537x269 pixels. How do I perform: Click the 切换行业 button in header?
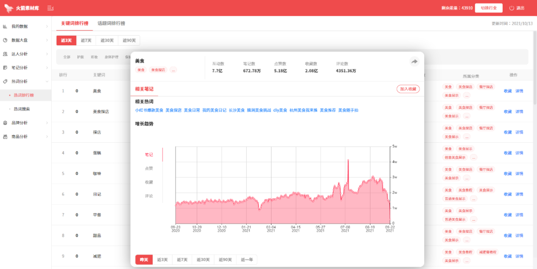point(488,8)
